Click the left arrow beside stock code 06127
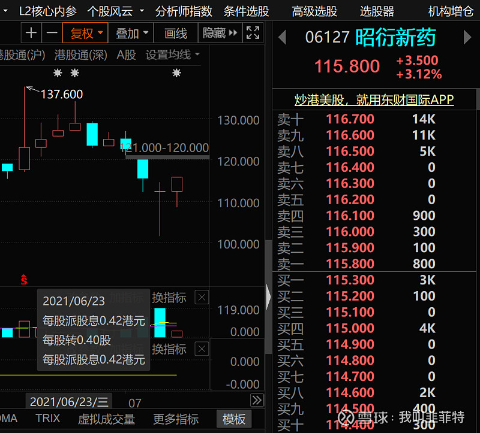 coord(281,37)
